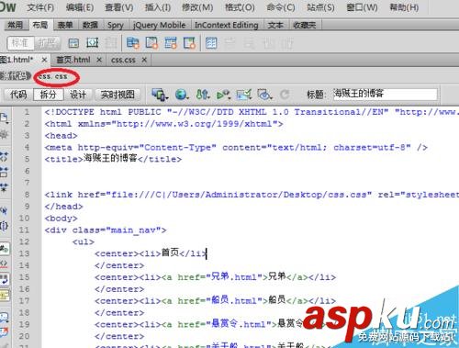Click collapse full tag icon
Image resolution: width=459 pixels, height=348 pixels.
[x=4, y=156]
